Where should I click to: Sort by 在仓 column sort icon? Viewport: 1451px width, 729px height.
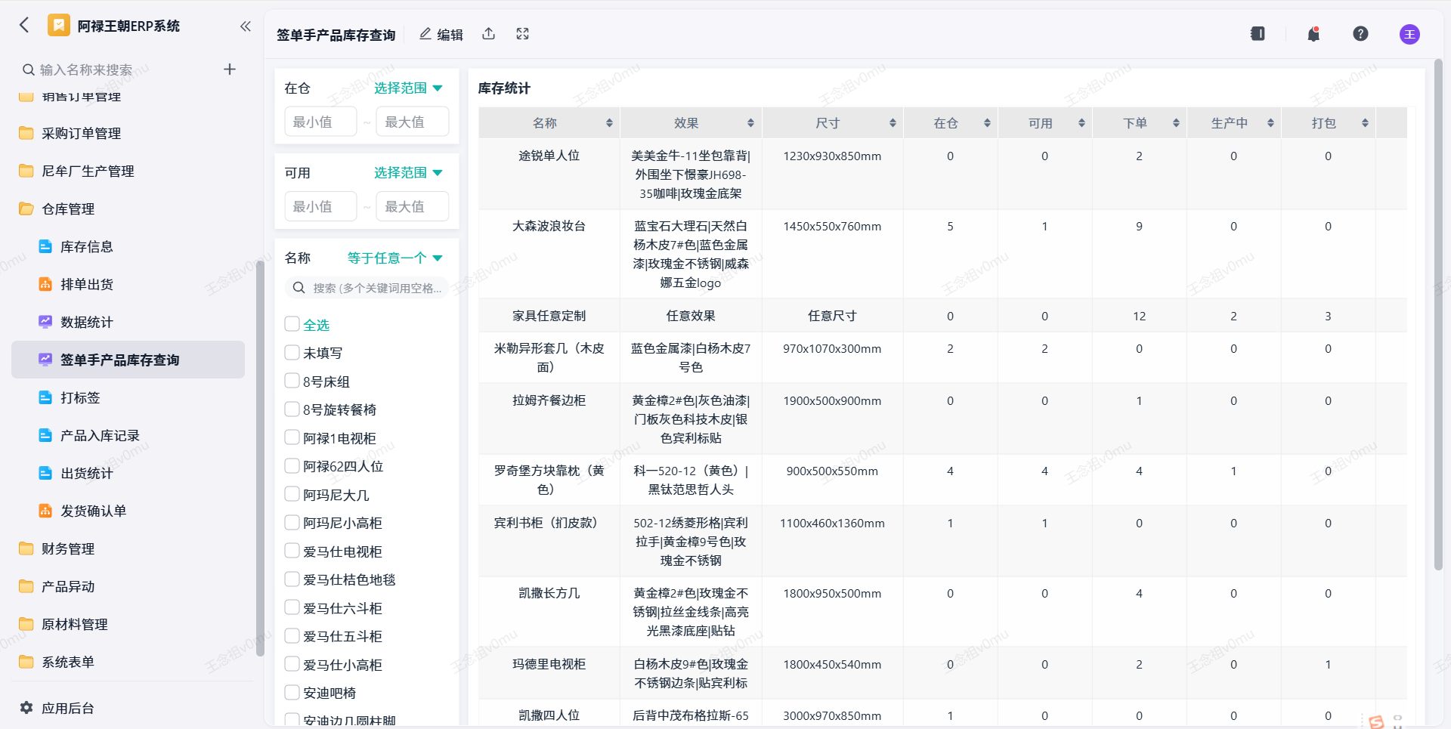pyautogui.click(x=987, y=123)
